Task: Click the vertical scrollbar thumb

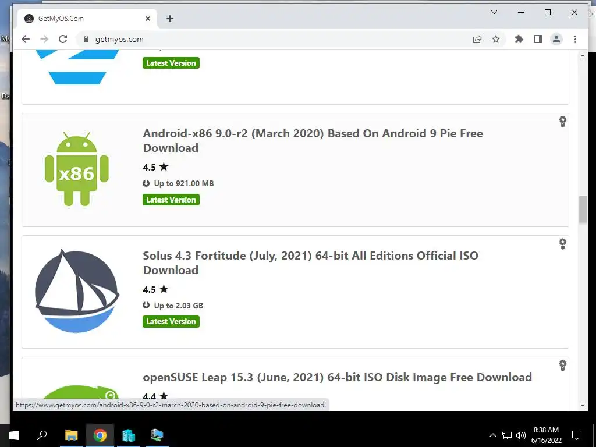Action: (583, 210)
